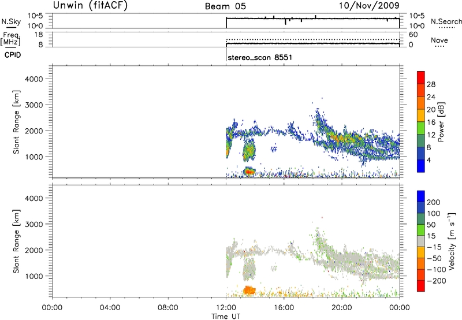462x320 pixels.
Task: Click the '08:00' time tick label
Action: coord(168,308)
